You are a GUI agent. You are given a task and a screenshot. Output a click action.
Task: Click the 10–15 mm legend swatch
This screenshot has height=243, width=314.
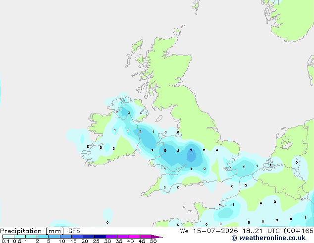pyautogui.click(x=66, y=237)
